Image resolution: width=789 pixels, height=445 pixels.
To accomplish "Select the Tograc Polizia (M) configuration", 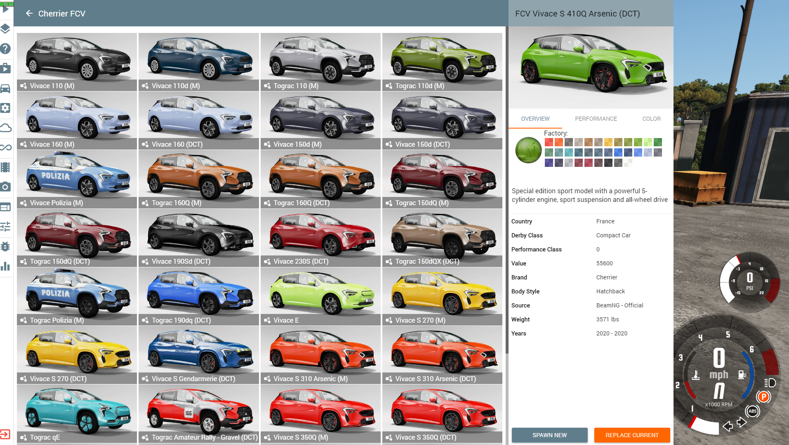I will [77, 296].
